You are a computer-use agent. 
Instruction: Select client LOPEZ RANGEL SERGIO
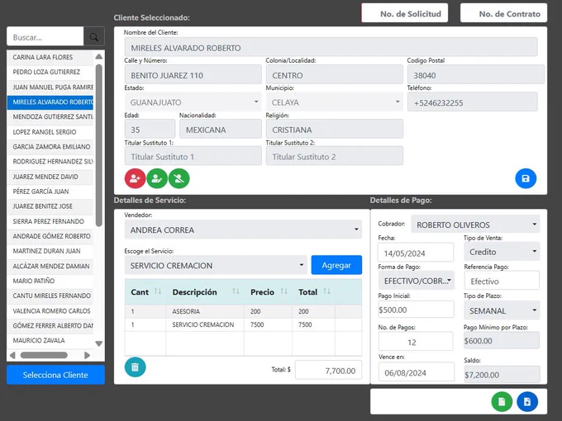coord(50,132)
